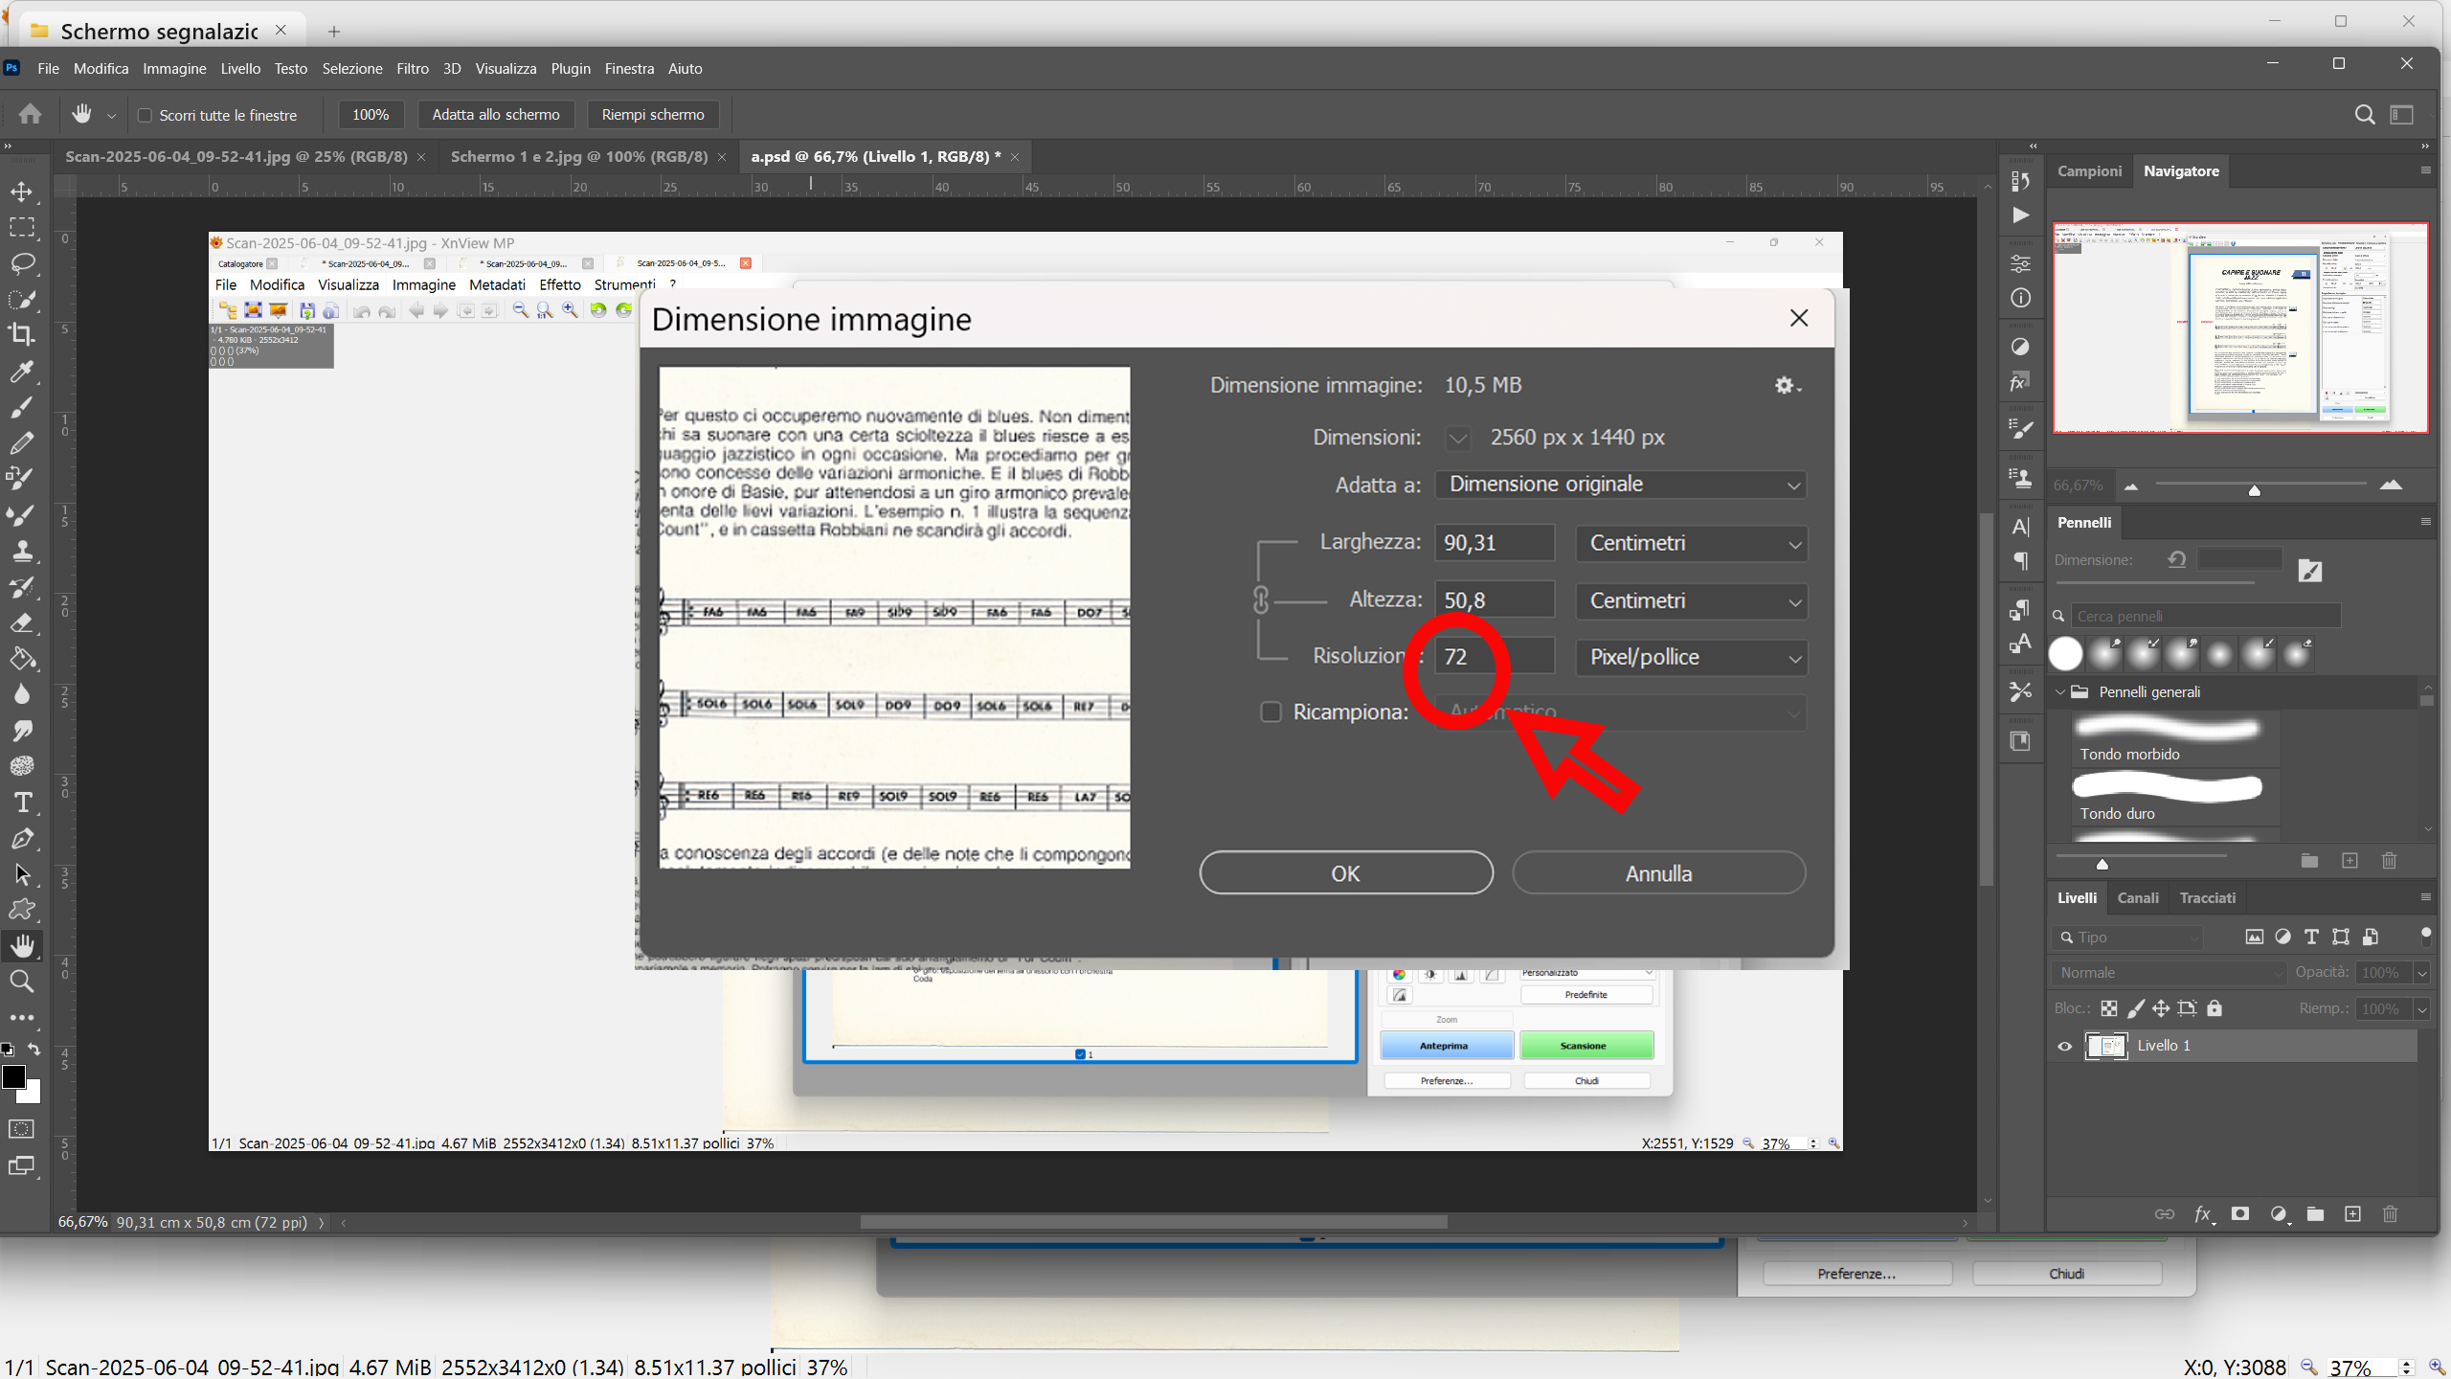Open the Adatta a dropdown

[x=1620, y=485]
